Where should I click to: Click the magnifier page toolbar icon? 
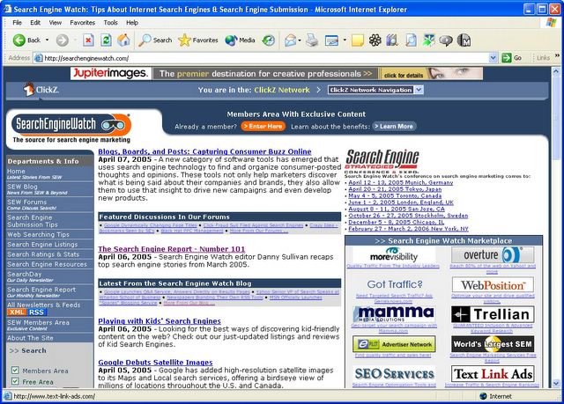pos(411,40)
